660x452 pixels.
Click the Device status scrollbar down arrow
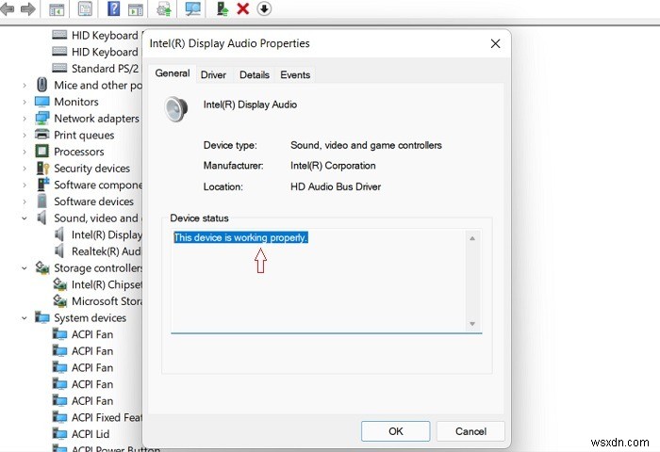click(x=472, y=323)
